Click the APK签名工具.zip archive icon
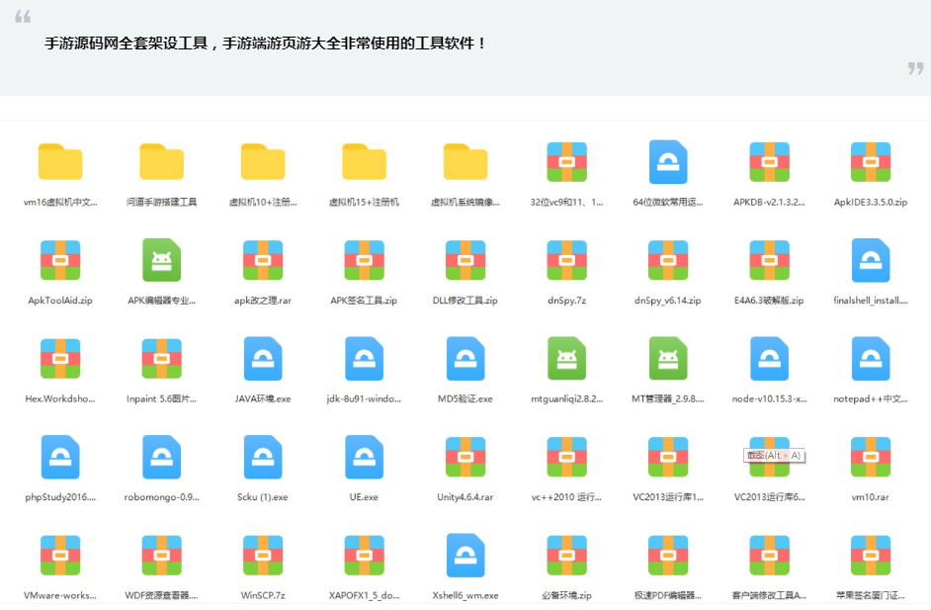931x610 pixels. click(x=364, y=260)
